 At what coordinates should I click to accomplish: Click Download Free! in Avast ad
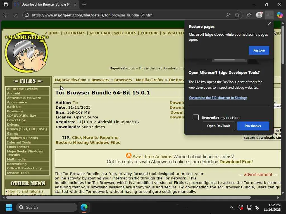(236, 162)
